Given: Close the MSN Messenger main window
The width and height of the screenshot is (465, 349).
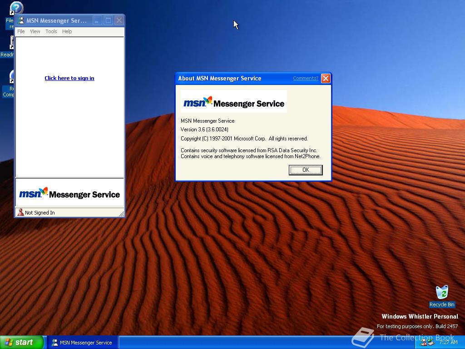Looking at the screenshot, I should [x=119, y=20].
